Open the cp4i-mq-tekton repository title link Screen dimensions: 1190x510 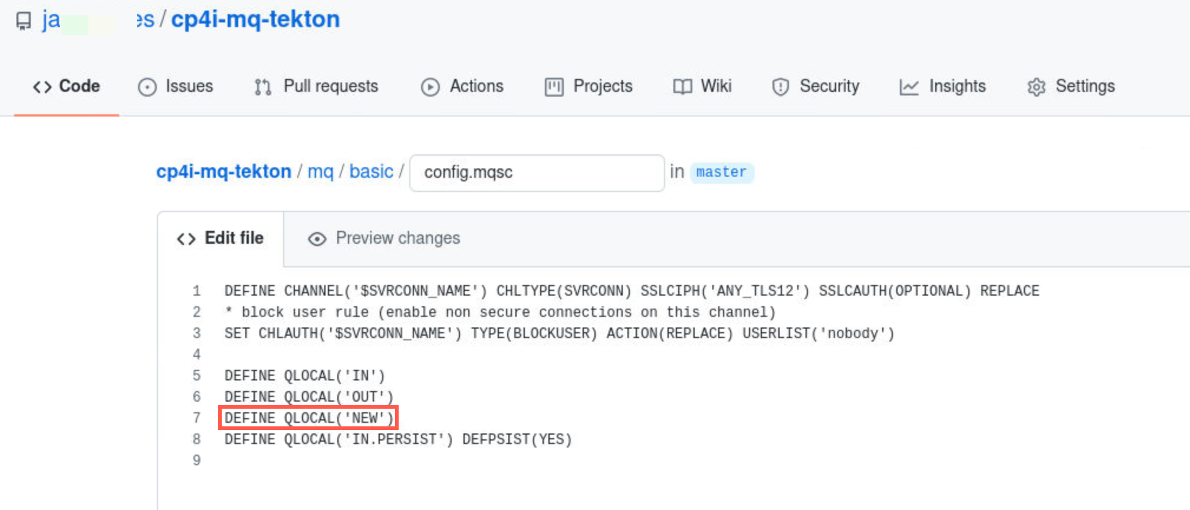[x=255, y=19]
